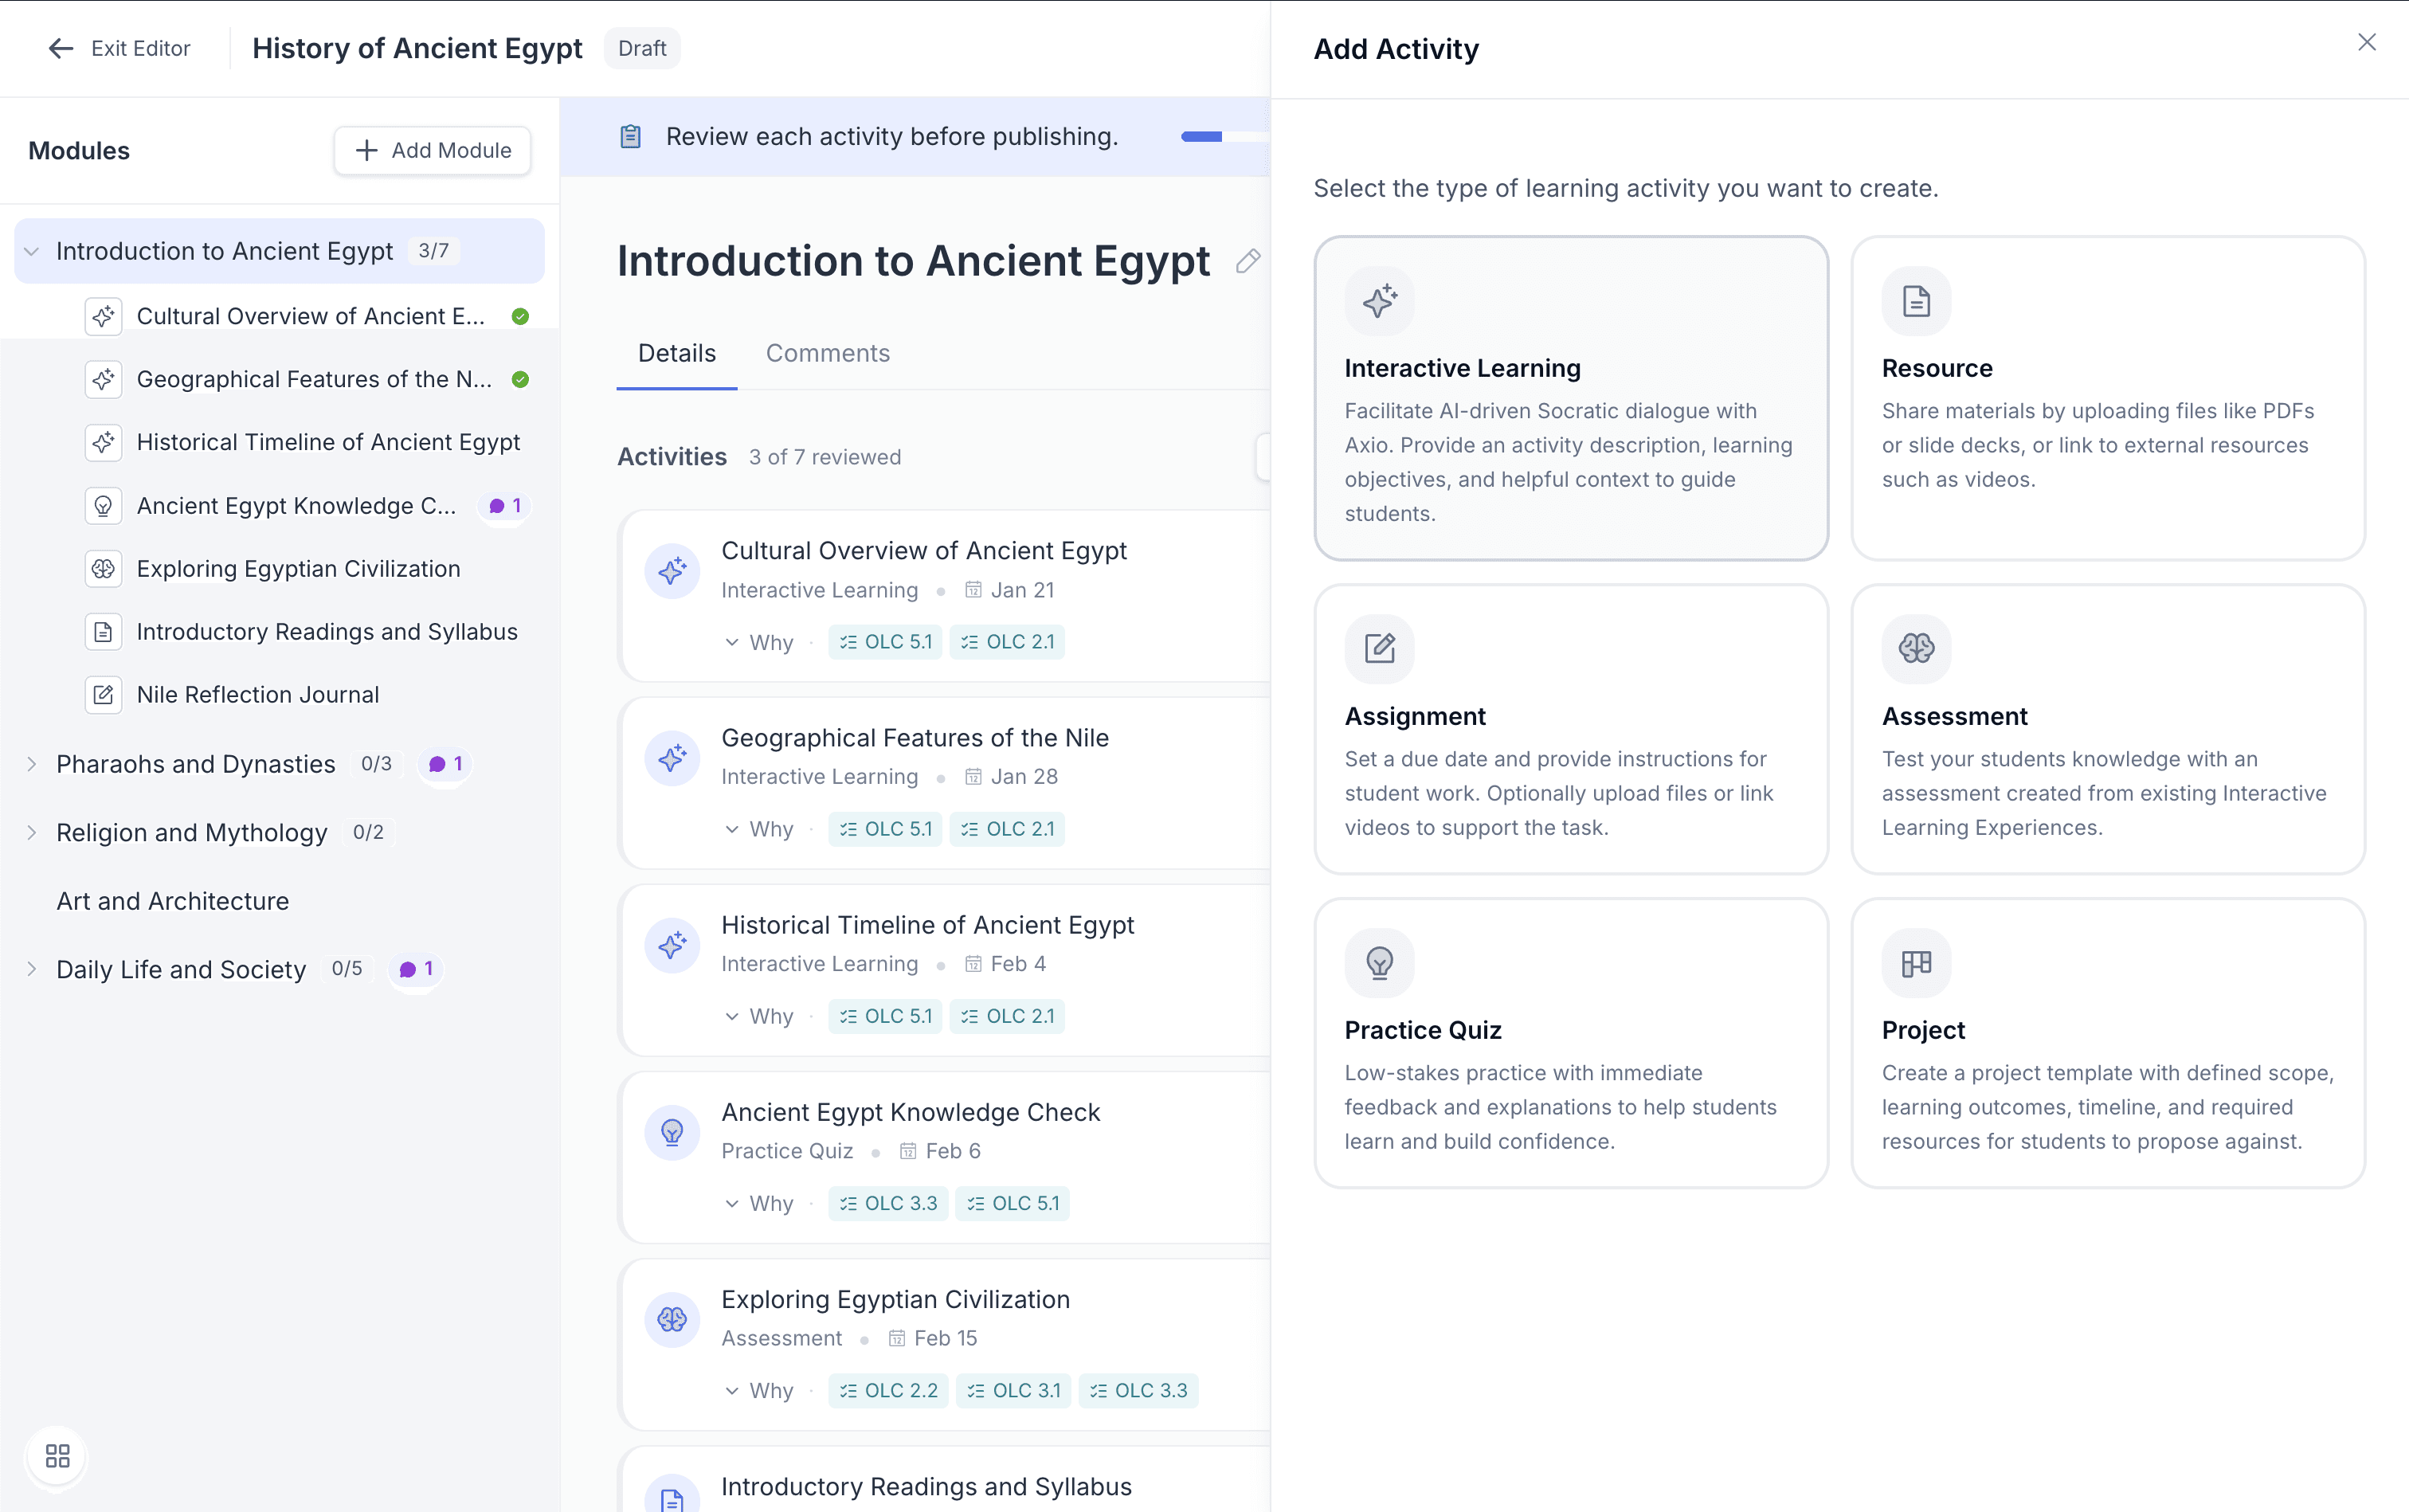Click the review progress bar in the banner
The width and height of the screenshot is (2409, 1512).
(x=1225, y=137)
